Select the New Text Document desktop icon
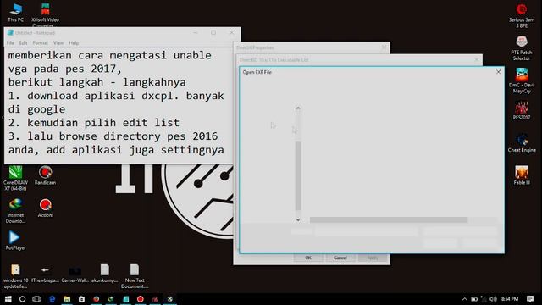Screen dimensions: 542x305 coord(135,276)
